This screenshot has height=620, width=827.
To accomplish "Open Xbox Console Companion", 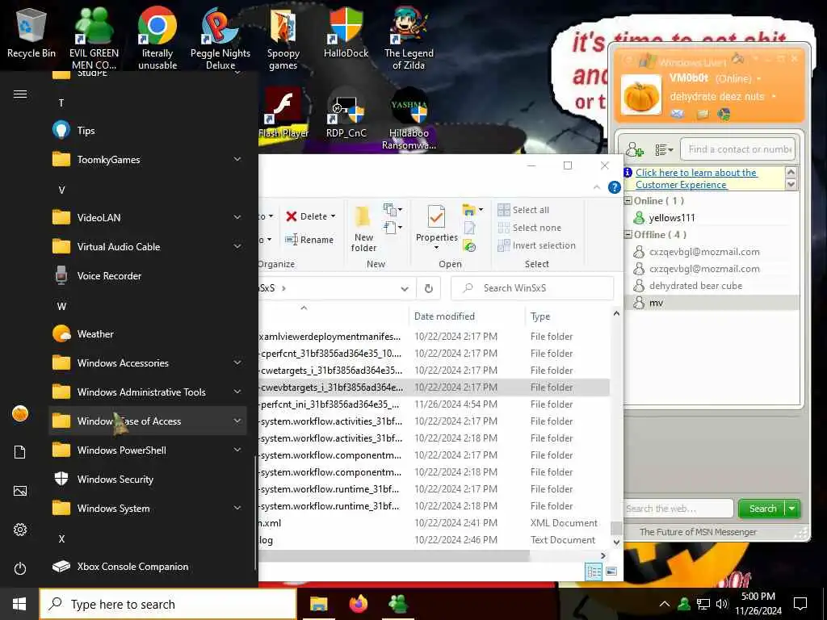I will click(x=148, y=566).
